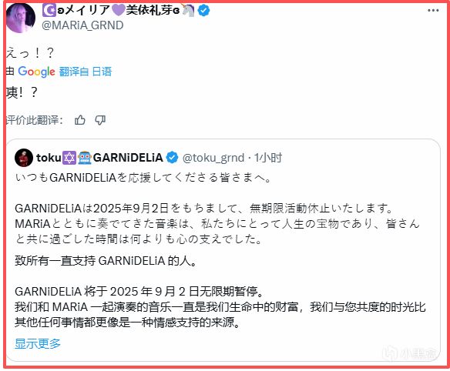
Task: Click the thumbs down translation rating icon
Action: (x=100, y=120)
